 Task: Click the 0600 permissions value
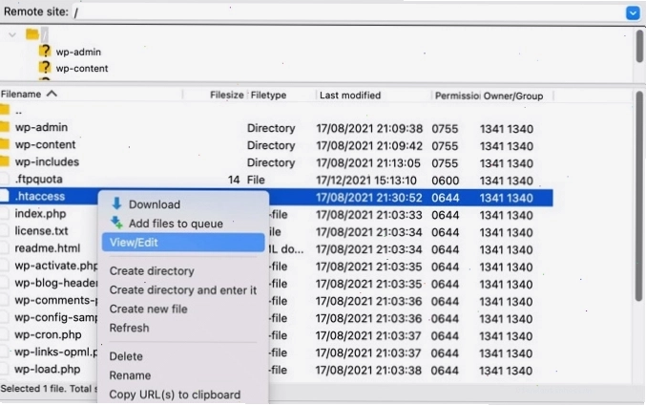(445, 181)
